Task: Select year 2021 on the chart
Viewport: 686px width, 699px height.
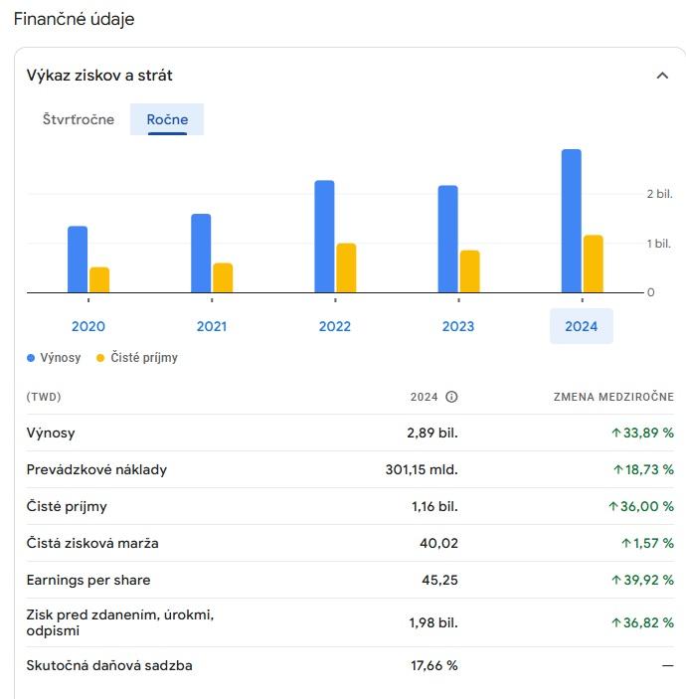Action: tap(211, 326)
